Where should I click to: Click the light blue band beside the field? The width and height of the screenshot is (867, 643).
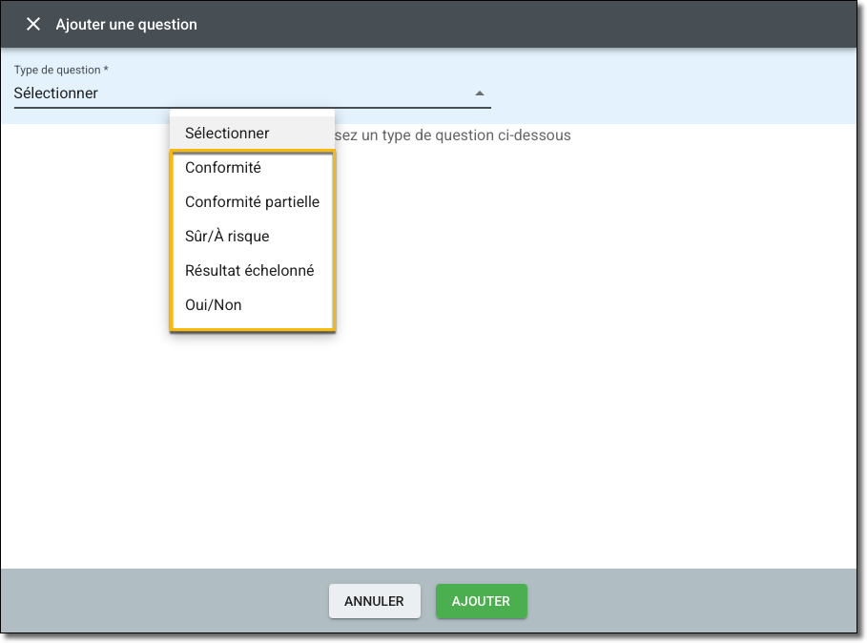668,86
